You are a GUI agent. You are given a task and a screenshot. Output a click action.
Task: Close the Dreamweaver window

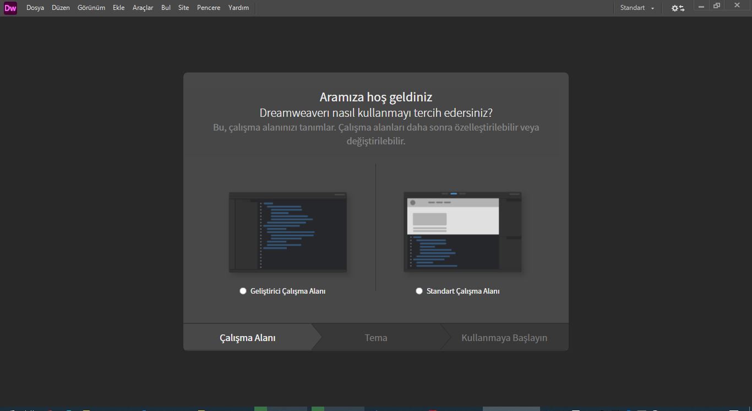(737, 6)
